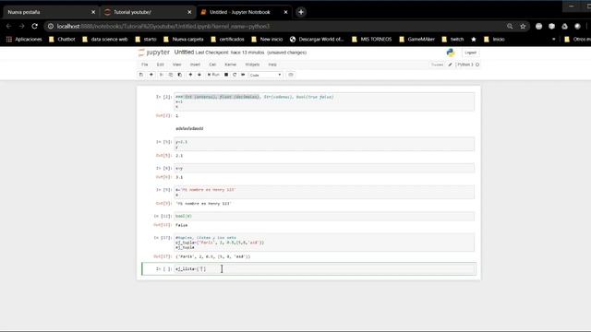Paste cells below icon in toolbar
The image size is (591, 332).
tap(179, 75)
